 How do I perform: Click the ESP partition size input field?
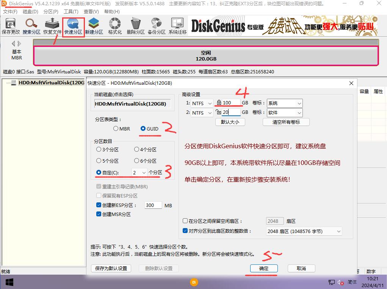153,205
